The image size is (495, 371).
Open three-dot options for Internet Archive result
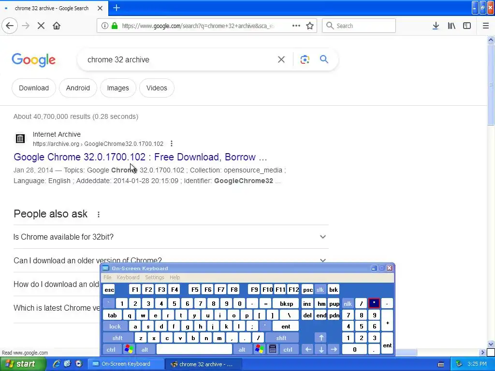(172, 144)
